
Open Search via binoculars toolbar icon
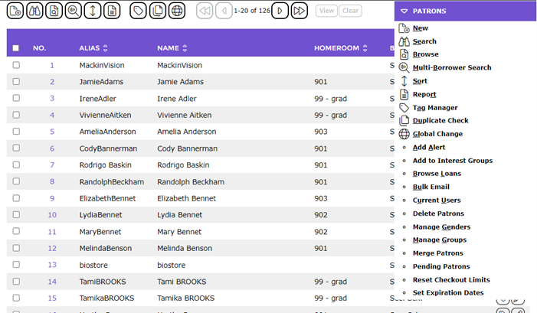point(34,11)
